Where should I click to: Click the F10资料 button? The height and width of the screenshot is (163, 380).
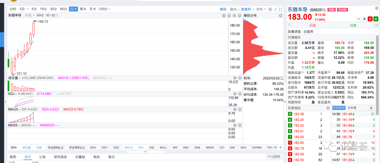pos(274,157)
